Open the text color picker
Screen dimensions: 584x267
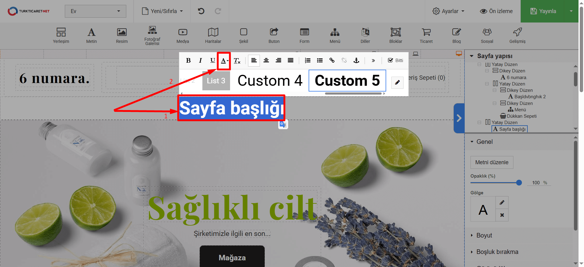click(x=224, y=61)
